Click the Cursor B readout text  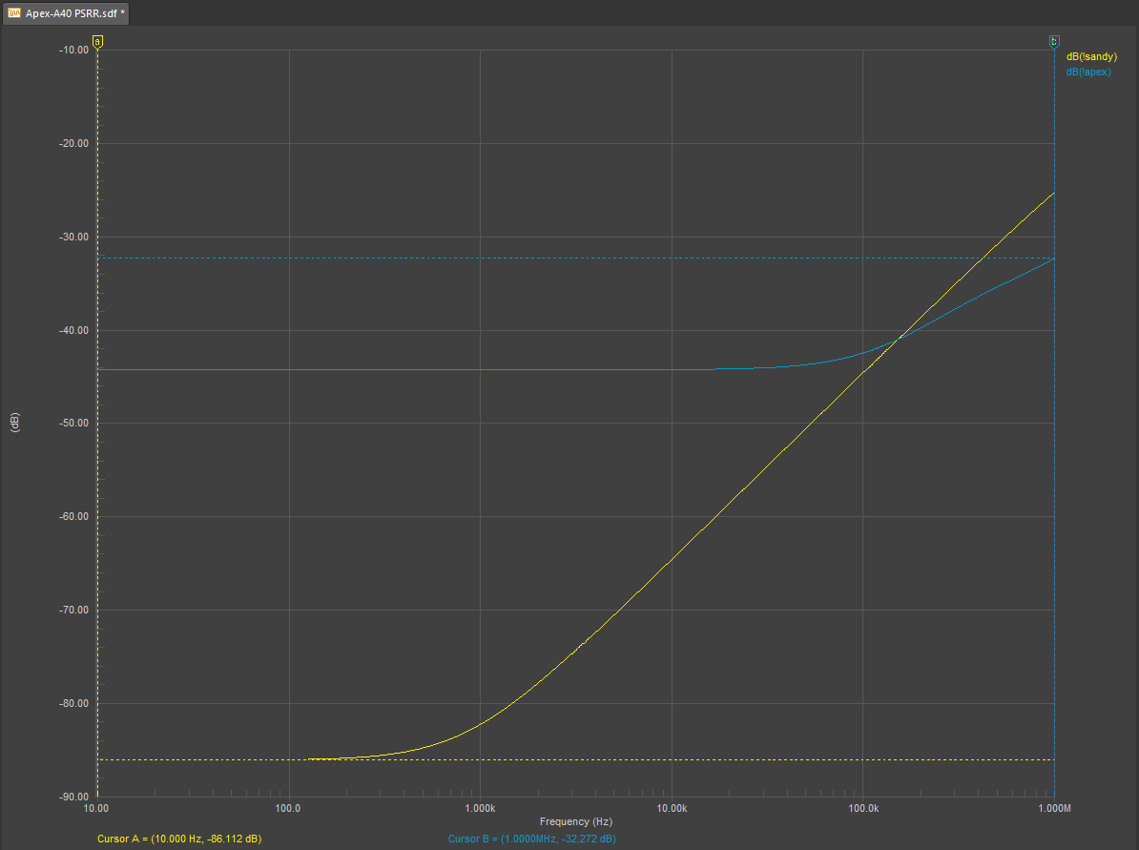click(x=531, y=839)
